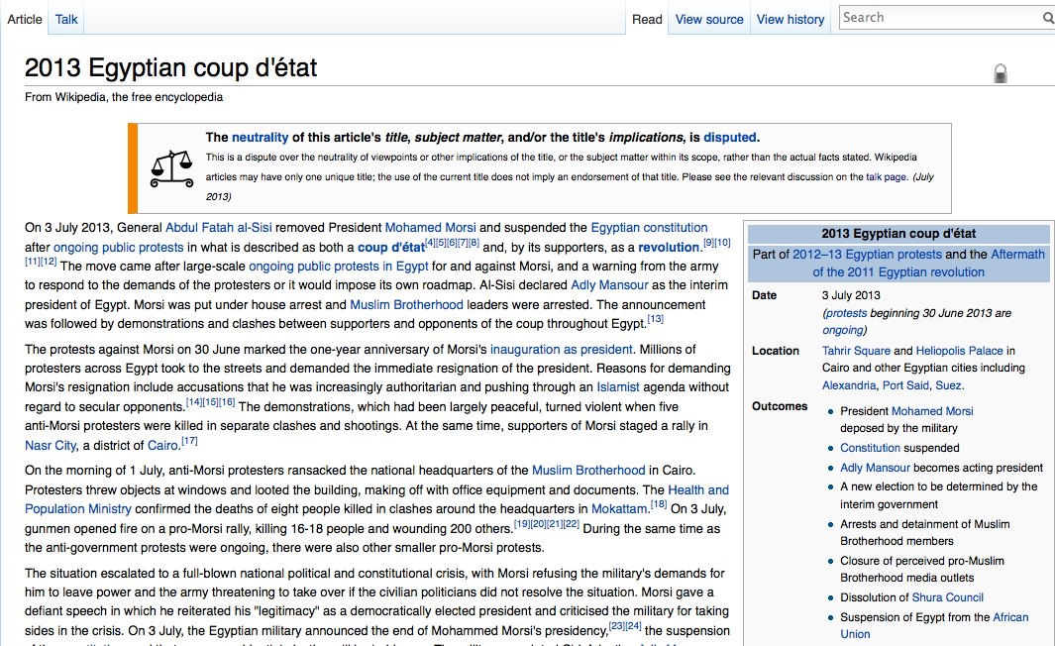Open the View source tab

(x=709, y=20)
